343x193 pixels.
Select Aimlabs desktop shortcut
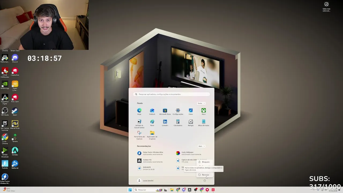point(15,151)
